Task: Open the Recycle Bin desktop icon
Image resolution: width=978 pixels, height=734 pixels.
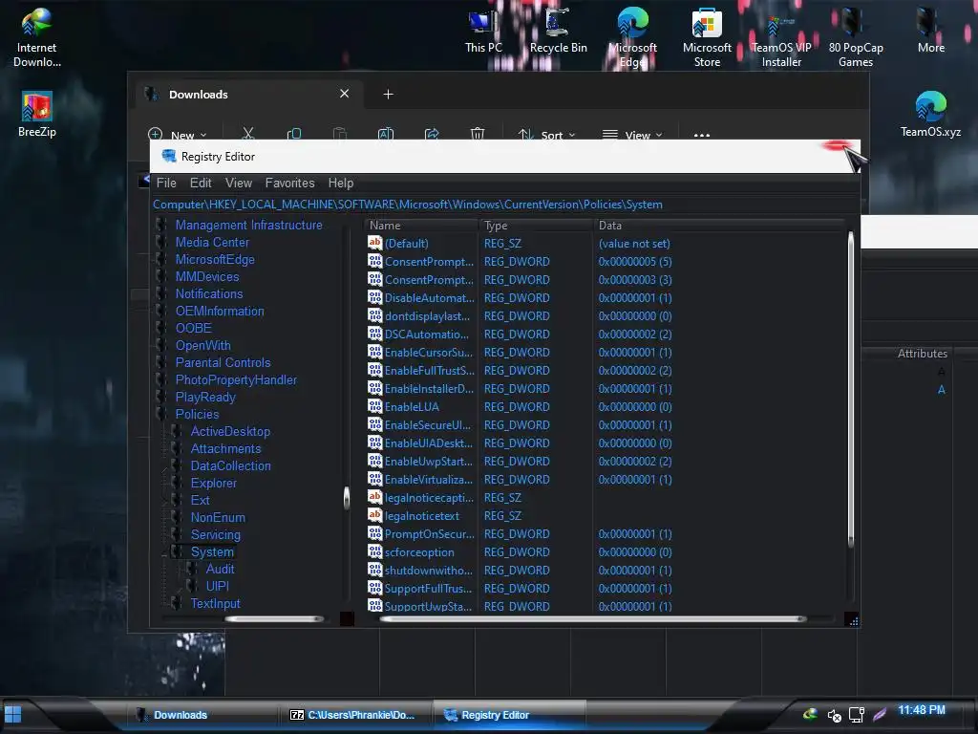Action: click(558, 32)
